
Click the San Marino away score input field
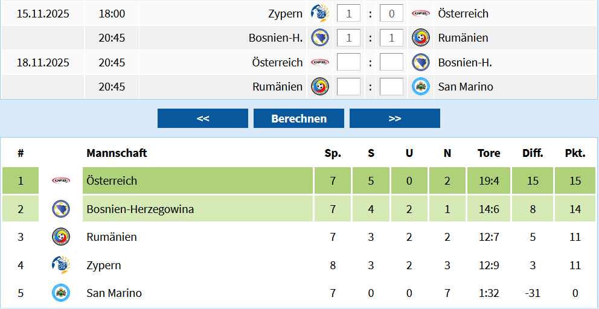click(x=391, y=86)
